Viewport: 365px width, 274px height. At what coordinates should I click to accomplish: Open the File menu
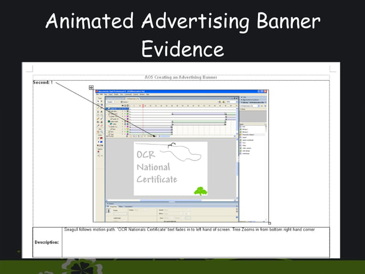pyautogui.click(x=98, y=94)
